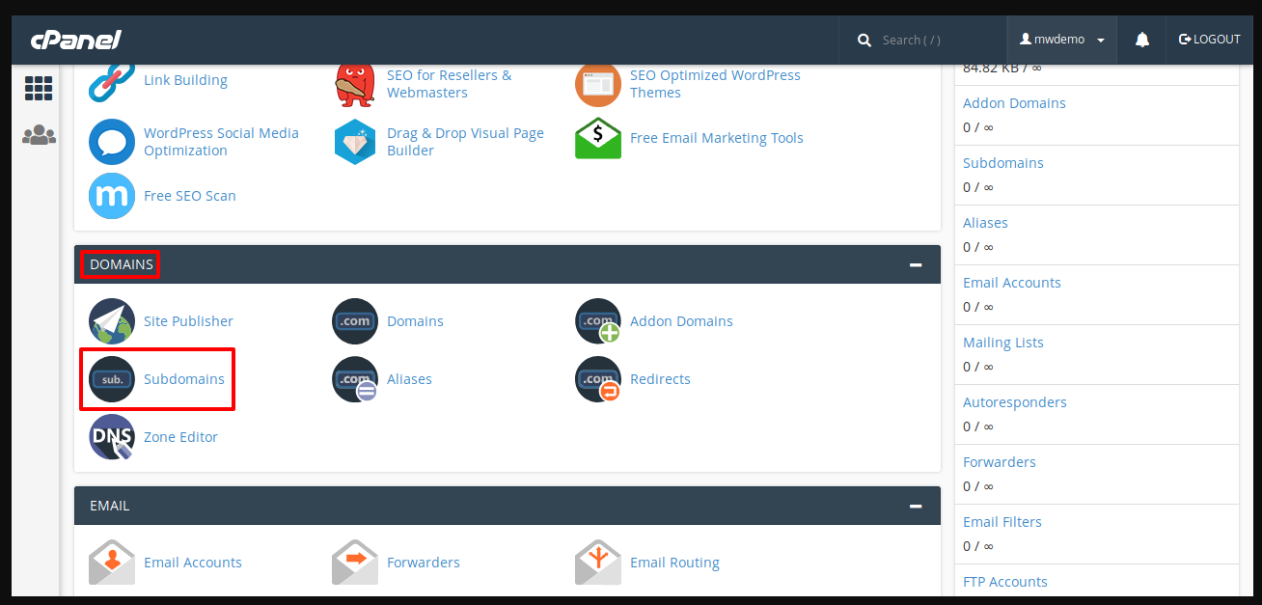
Task: Open WordPress Social Media Optimization
Action: click(221, 141)
